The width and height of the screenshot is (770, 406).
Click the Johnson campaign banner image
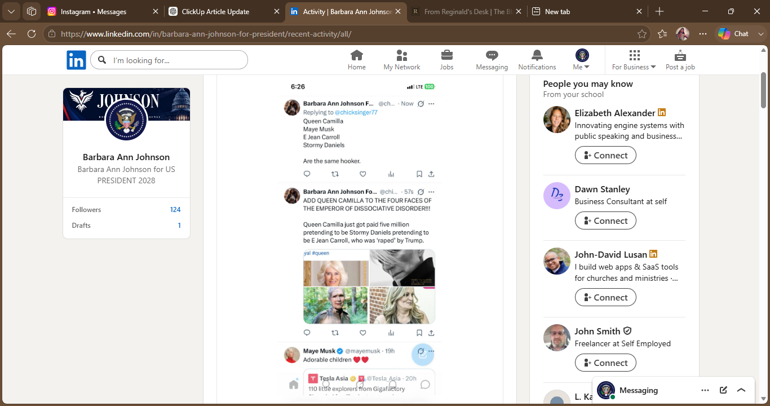click(126, 104)
